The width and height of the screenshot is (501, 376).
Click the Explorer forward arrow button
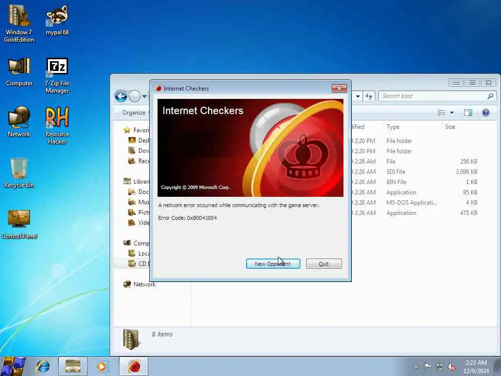(x=135, y=96)
